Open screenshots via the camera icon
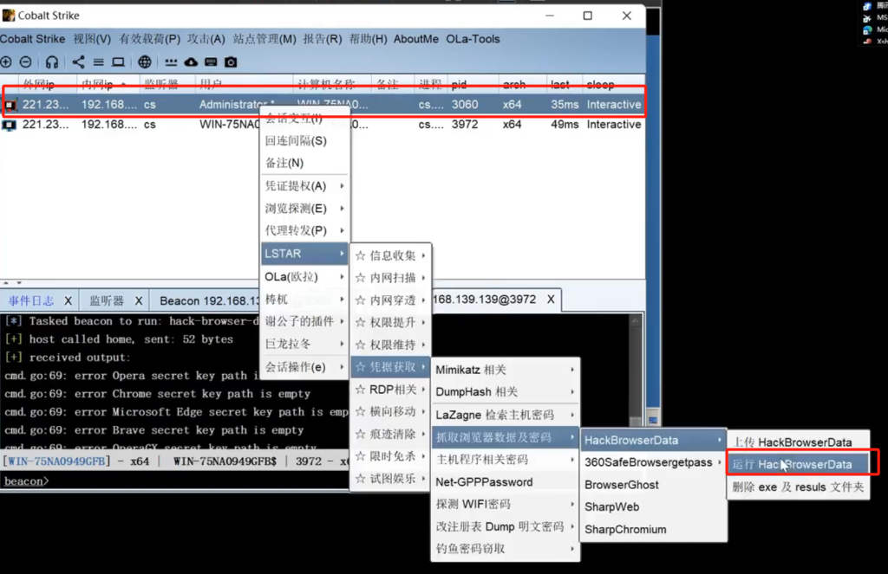 [231, 62]
